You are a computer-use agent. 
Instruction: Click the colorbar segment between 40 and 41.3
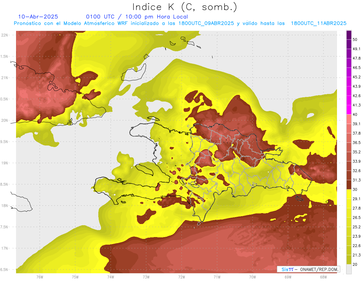pyautogui.click(x=349, y=110)
